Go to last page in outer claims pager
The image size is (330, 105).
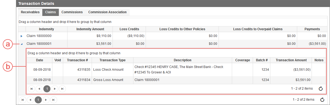coord(54,100)
